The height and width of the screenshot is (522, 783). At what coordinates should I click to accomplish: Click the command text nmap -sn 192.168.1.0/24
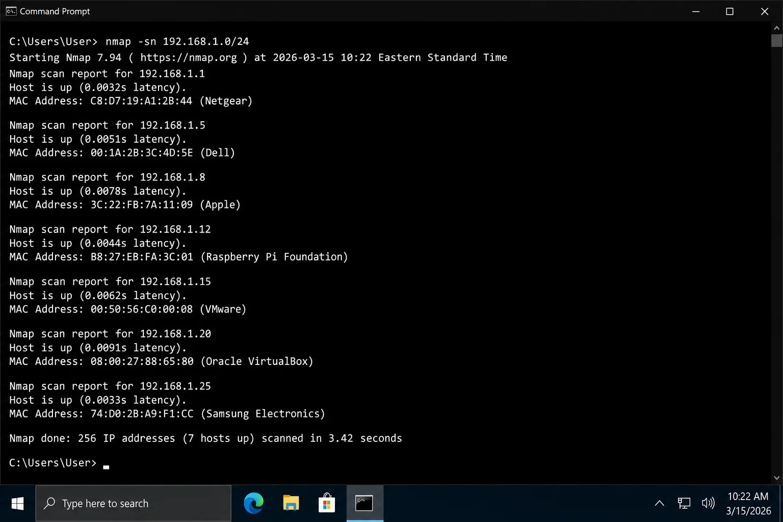(177, 42)
